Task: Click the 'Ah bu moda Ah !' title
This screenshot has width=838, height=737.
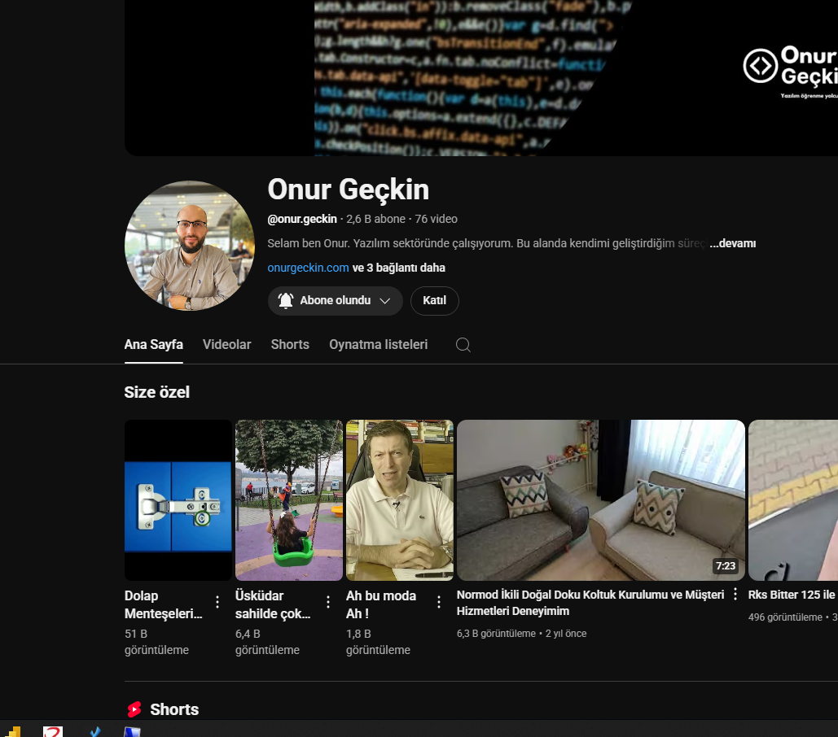Action: [x=381, y=604]
